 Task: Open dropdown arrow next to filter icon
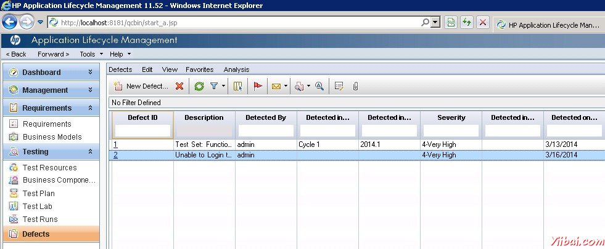tap(223, 87)
